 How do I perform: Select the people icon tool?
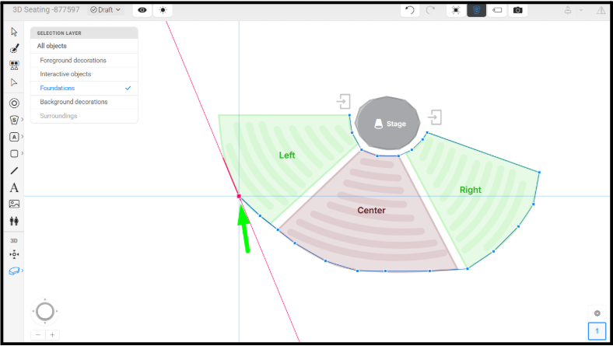[14, 222]
